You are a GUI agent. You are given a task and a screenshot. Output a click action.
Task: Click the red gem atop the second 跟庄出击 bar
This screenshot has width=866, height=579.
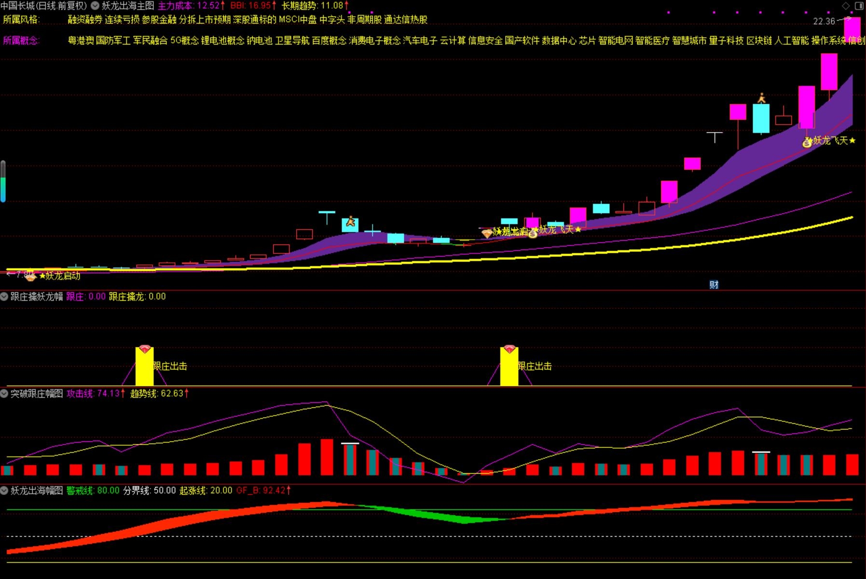509,349
